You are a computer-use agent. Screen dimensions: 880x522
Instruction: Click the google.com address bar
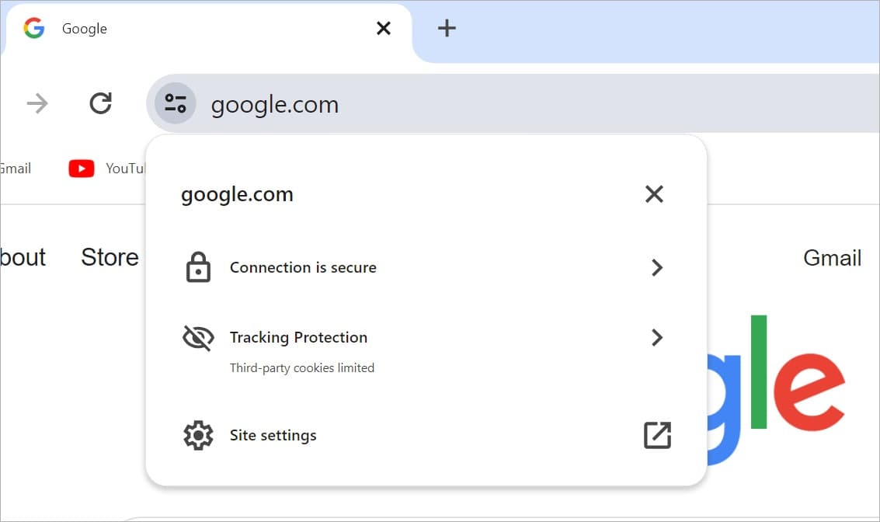274,103
